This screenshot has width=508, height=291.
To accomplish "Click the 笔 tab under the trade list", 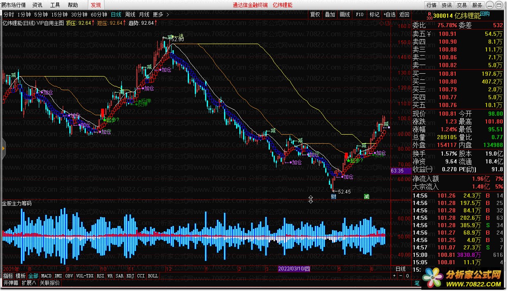I will (417, 283).
